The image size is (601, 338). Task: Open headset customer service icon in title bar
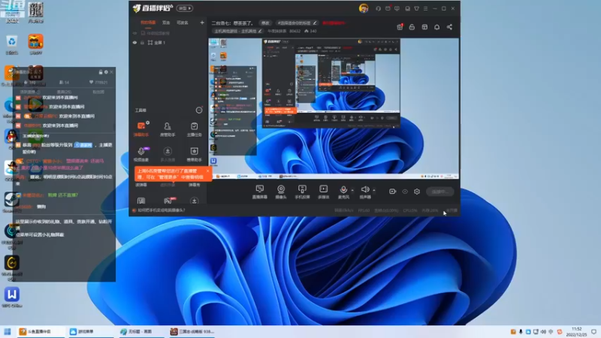pyautogui.click(x=379, y=8)
